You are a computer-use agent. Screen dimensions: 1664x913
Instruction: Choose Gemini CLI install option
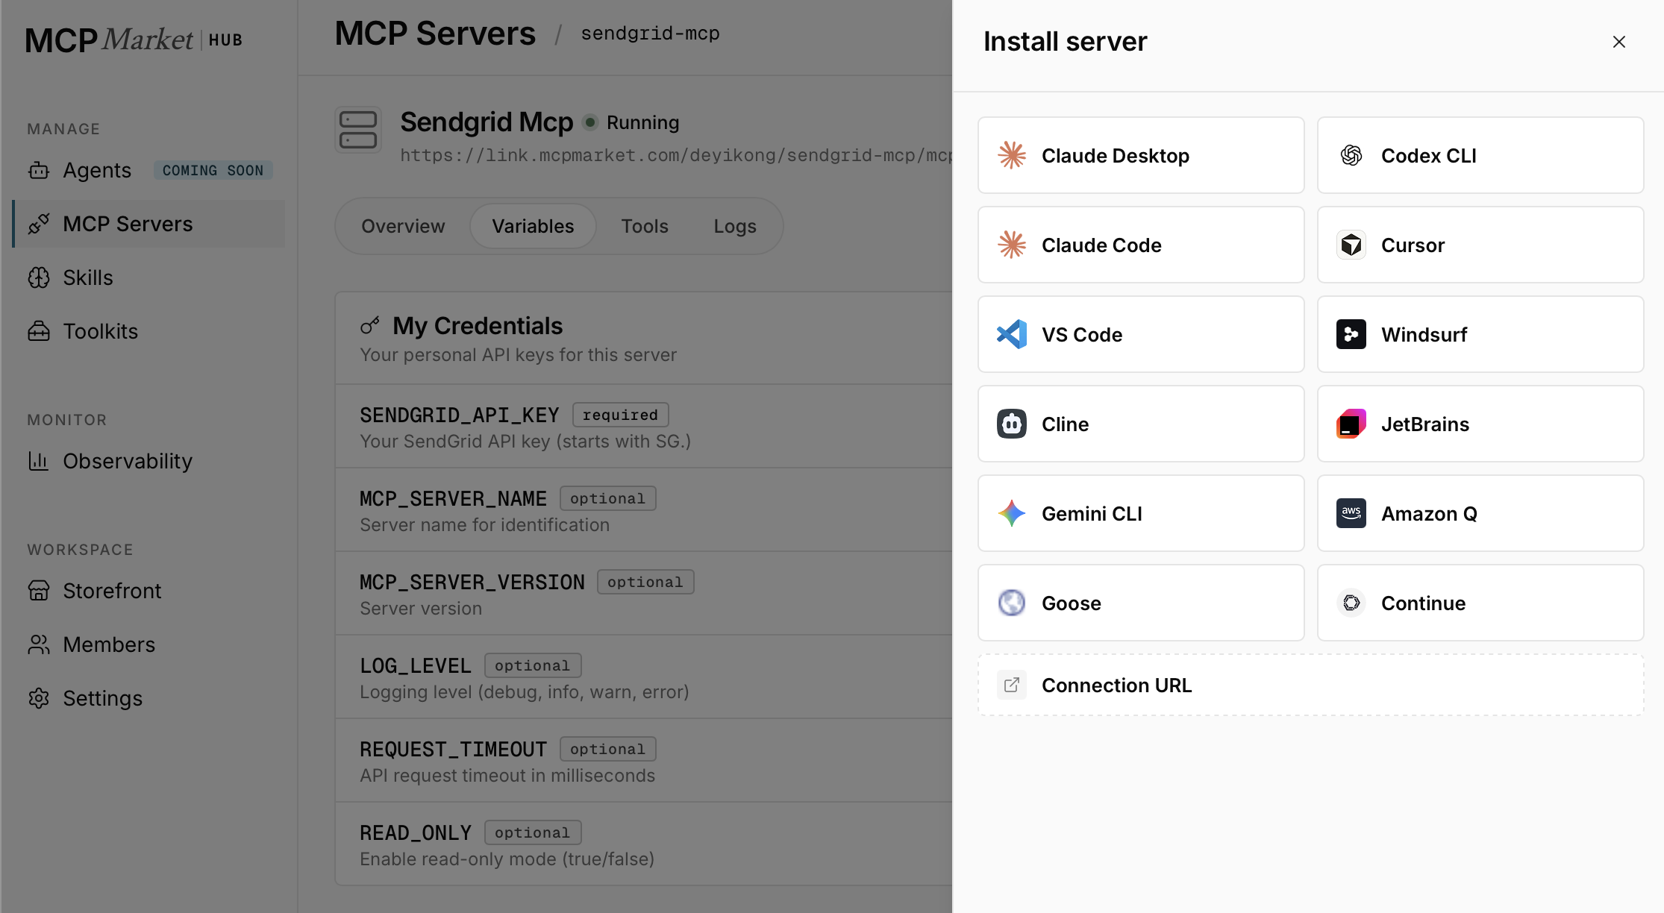[1141, 513]
